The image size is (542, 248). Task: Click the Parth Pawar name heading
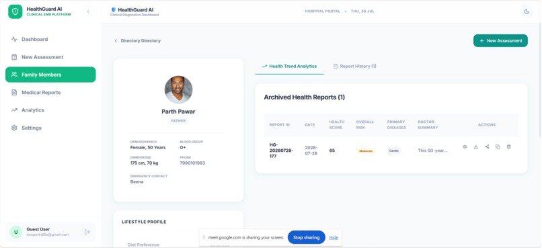pyautogui.click(x=178, y=112)
